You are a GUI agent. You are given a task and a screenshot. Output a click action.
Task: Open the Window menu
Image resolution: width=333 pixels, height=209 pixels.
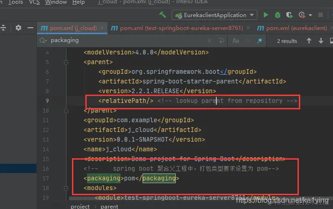pos(56,2)
